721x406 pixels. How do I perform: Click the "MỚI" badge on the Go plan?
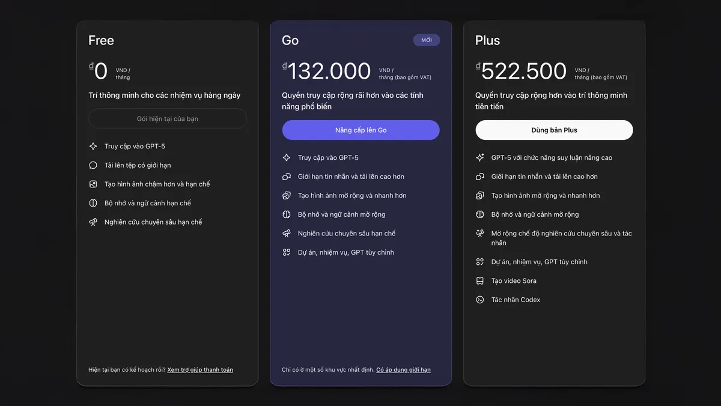click(427, 40)
